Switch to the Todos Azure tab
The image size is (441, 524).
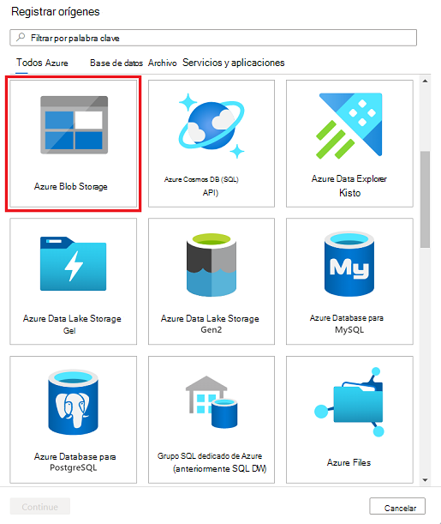tap(42, 63)
